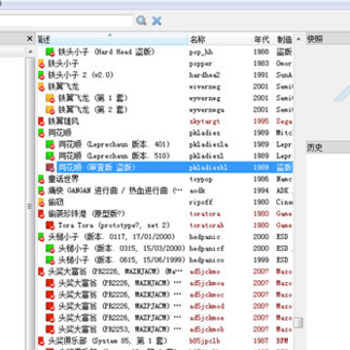Click the name cell popper
Screen dimensions: 350x350
[200, 64]
